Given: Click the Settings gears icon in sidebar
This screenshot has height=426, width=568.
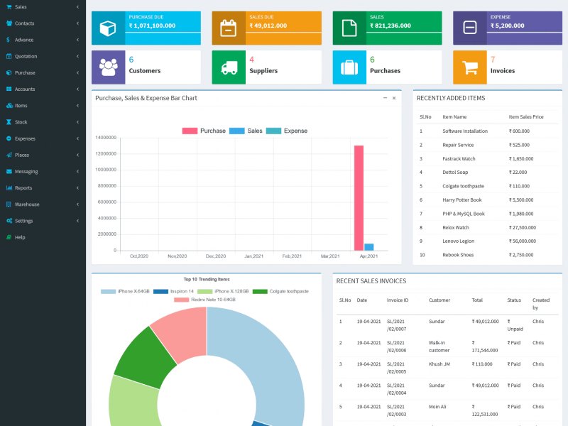Looking at the screenshot, I should pyautogui.click(x=9, y=221).
